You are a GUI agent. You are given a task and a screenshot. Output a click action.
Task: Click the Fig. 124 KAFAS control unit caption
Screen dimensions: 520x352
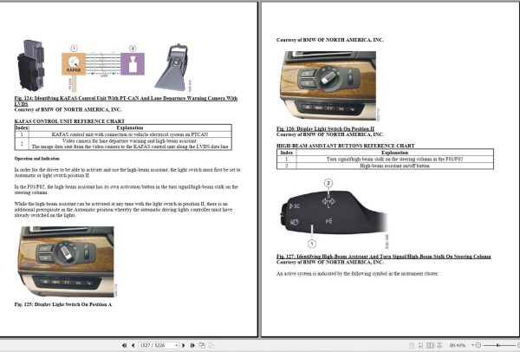click(x=126, y=101)
